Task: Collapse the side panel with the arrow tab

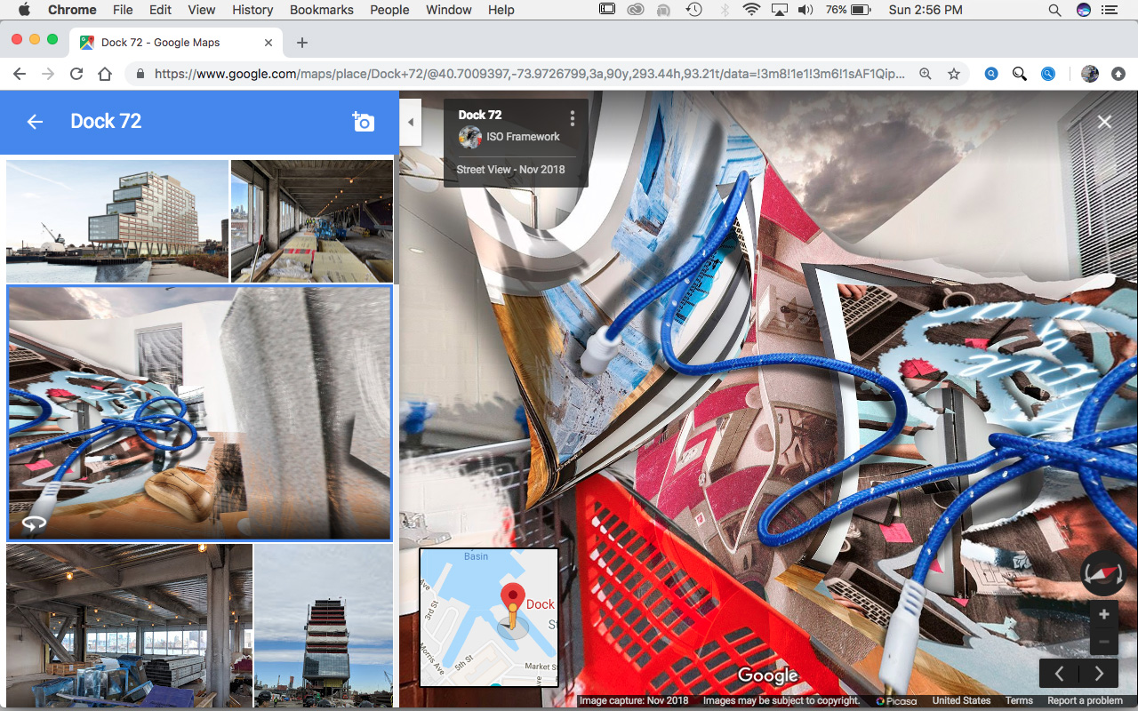Action: click(x=410, y=124)
